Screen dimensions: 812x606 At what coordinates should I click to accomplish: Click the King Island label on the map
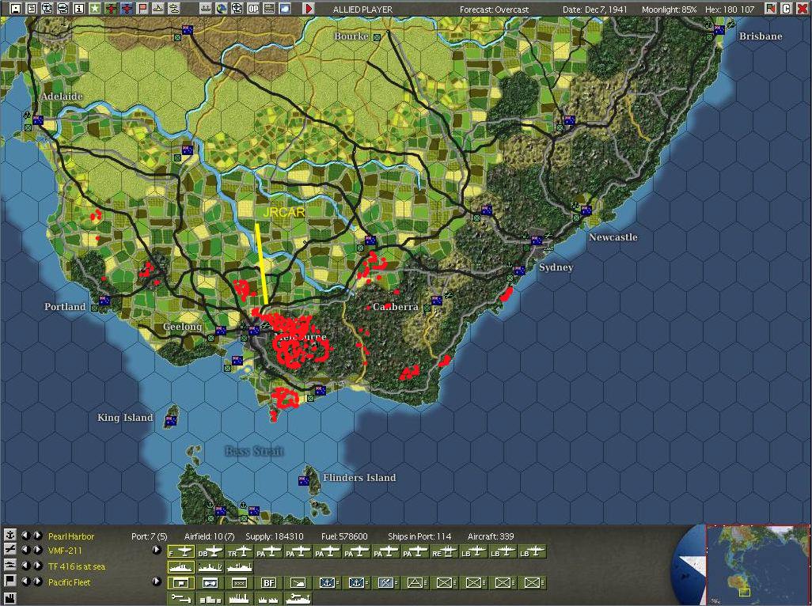[125, 417]
